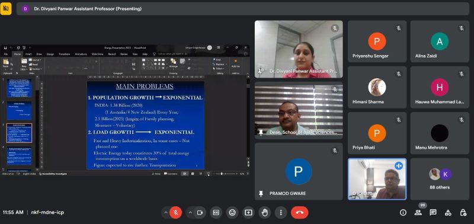Switch to Reading view in status bar
The image size is (474, 224).
click(200, 174)
